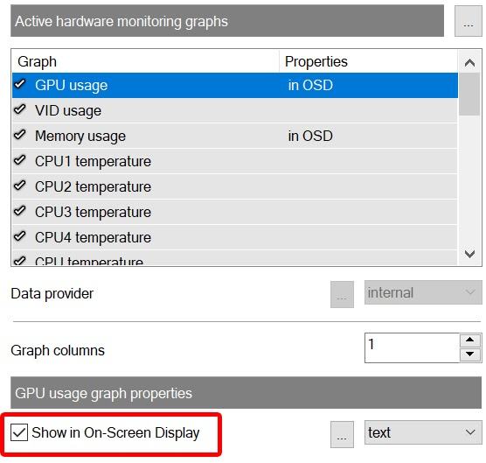Image resolution: width=486 pixels, height=463 pixels.
Task: Toggle the CPU1 temperature checkmark icon
Action: [x=20, y=160]
